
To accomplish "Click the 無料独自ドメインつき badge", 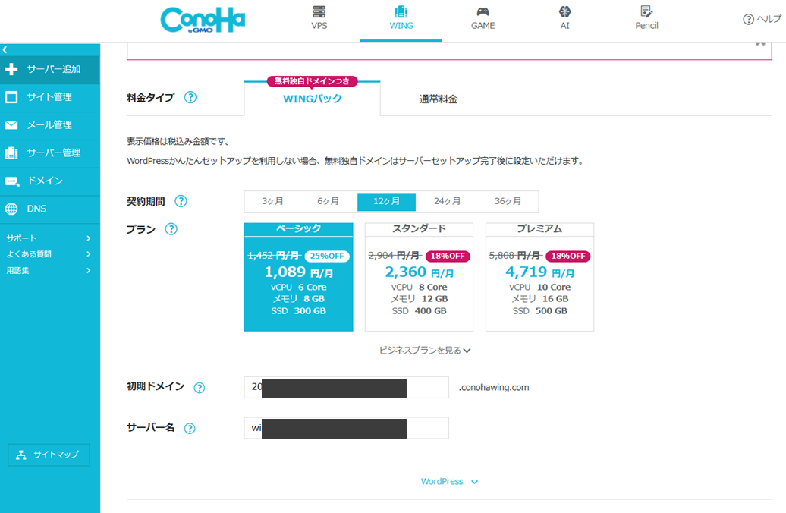I will [312, 81].
